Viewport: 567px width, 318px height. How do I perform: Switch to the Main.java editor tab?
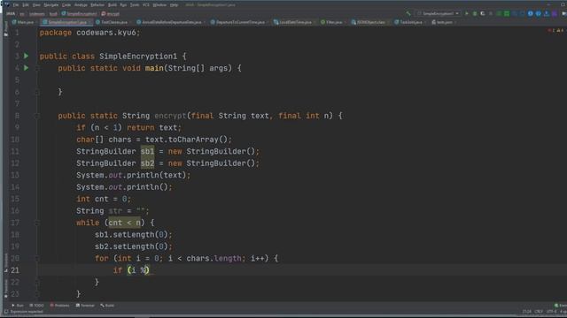coord(23,22)
